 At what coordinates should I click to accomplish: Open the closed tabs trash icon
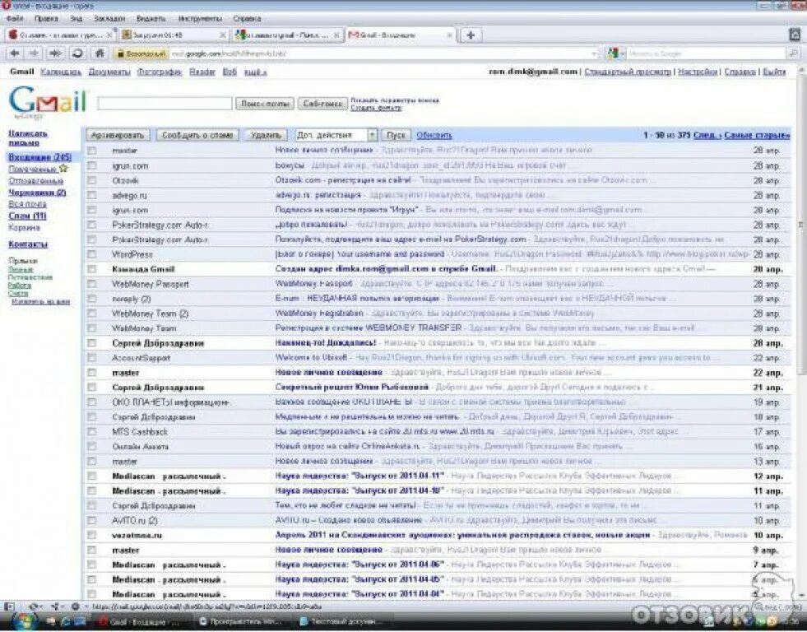click(x=795, y=34)
